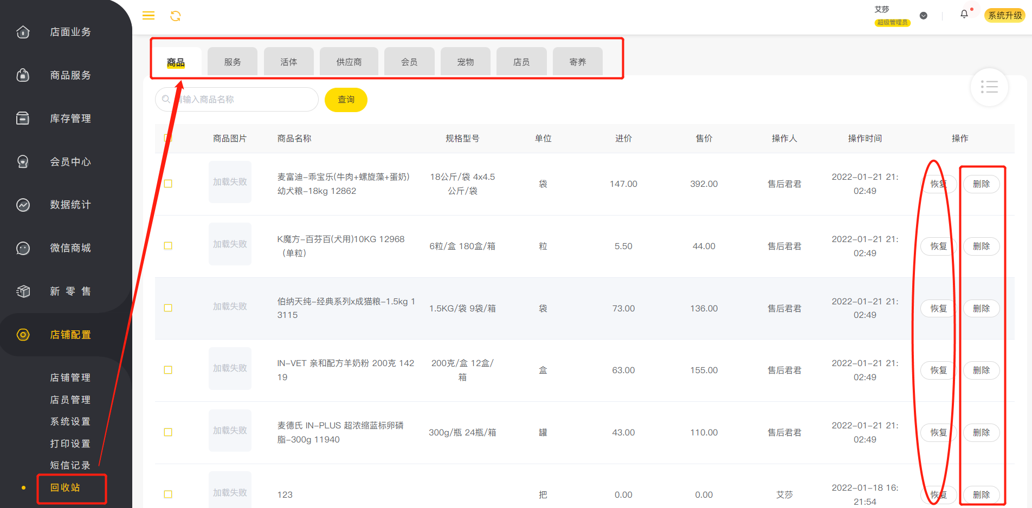This screenshot has width=1032, height=508.
Task: Click the 店铺配置 target icon
Action: (23, 335)
